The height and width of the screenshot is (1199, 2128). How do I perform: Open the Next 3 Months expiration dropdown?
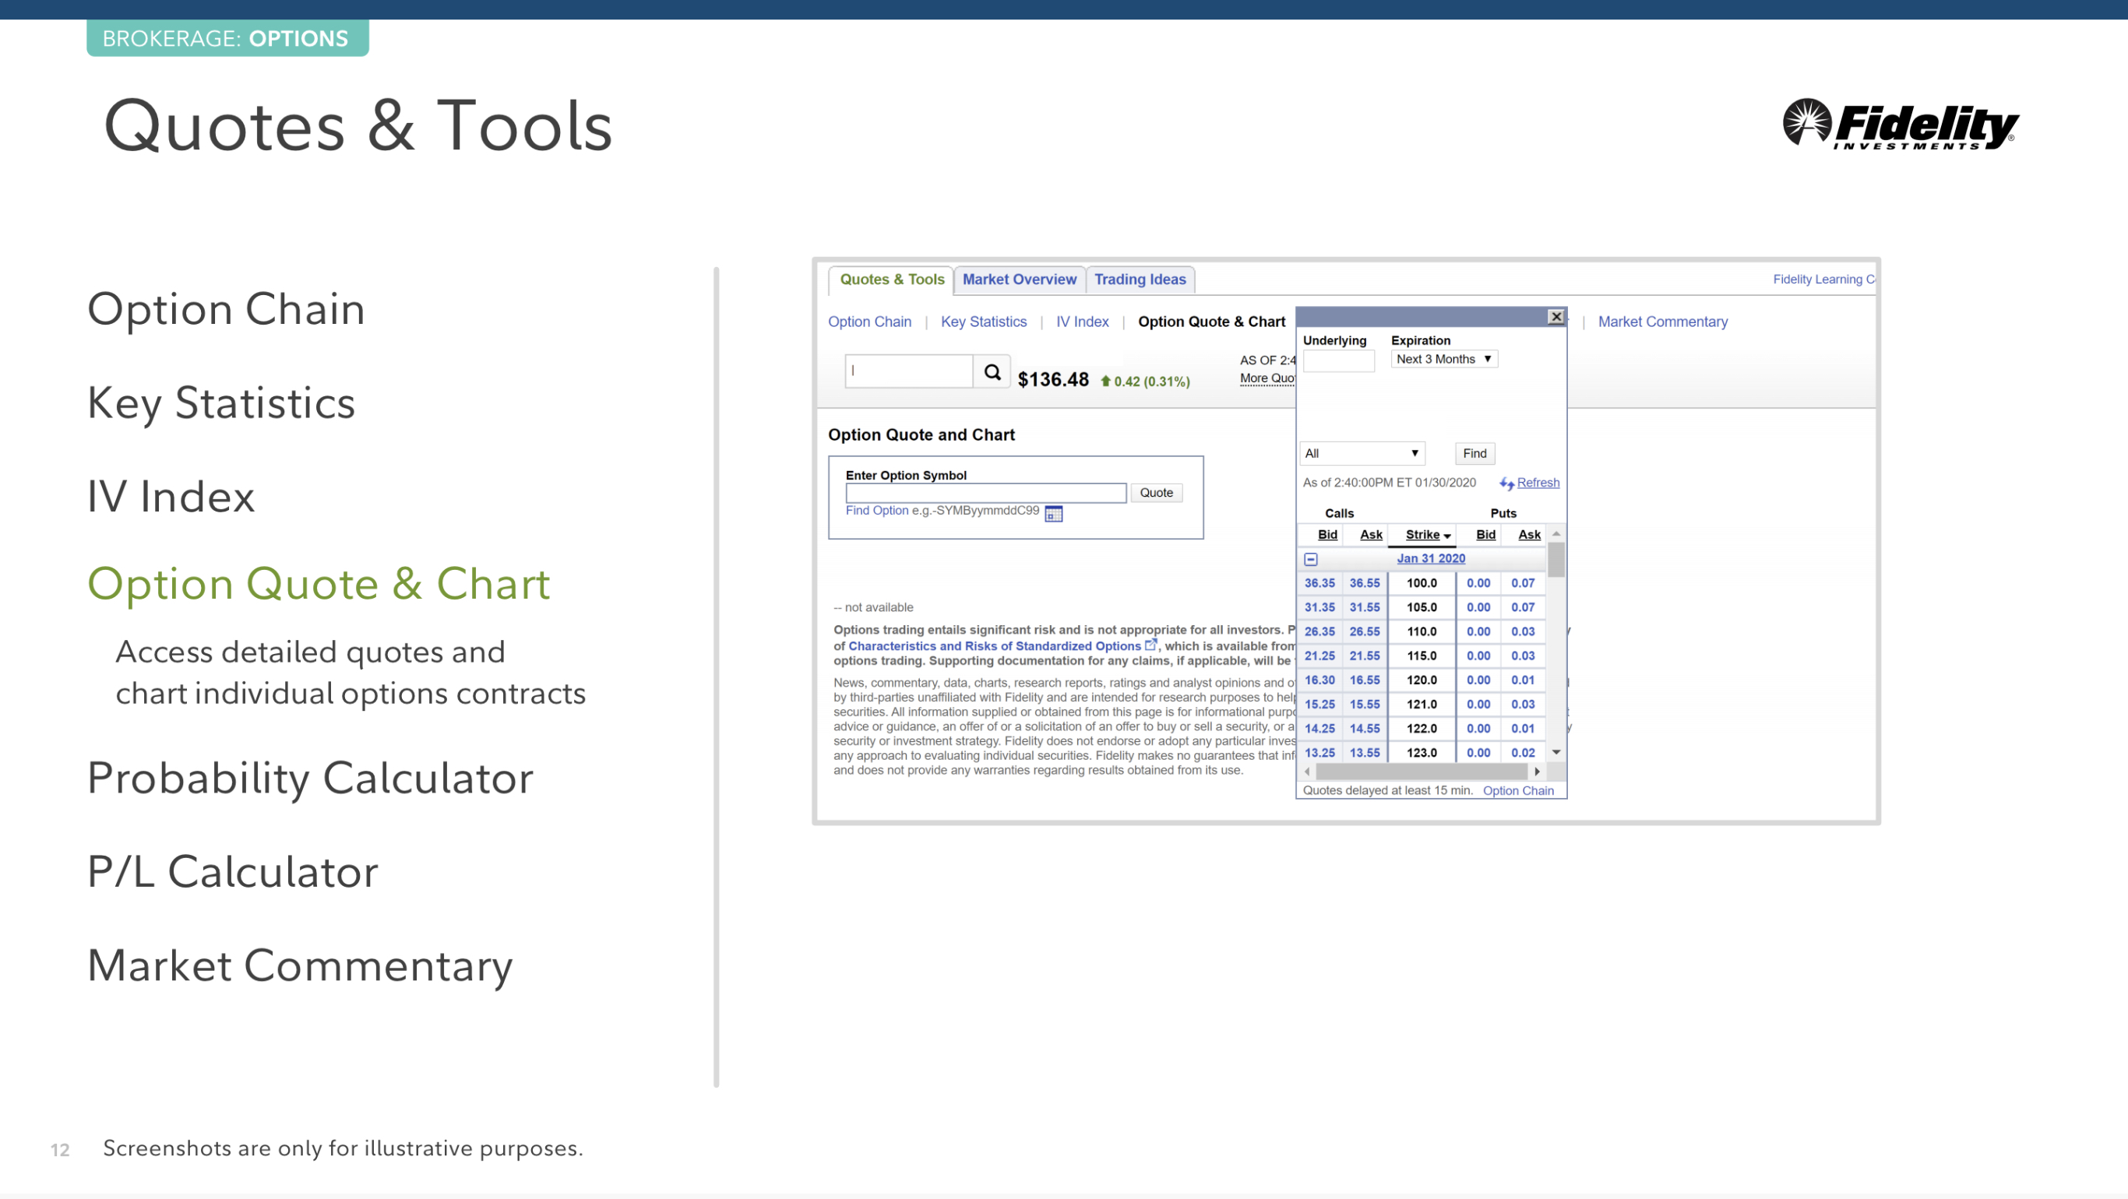[x=1443, y=359]
